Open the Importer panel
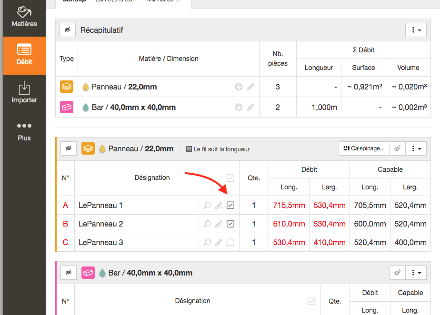Viewport: 440px width, 315px height. click(x=24, y=93)
